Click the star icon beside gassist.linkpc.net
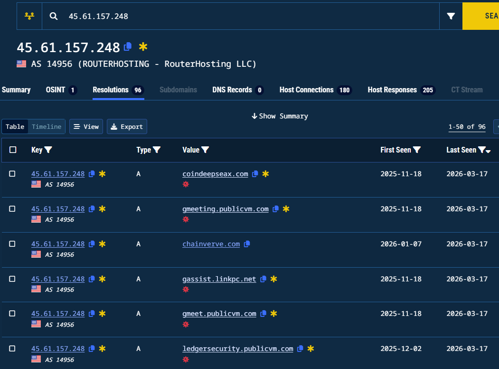499x369 pixels. (x=273, y=279)
